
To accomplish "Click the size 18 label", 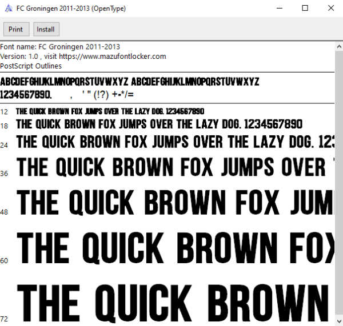I will coord(4,126).
